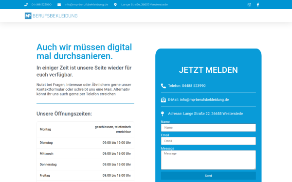
Task: Click E-Mail: info@mp-berufsbekleidung.de in contact card
Action: (199, 99)
